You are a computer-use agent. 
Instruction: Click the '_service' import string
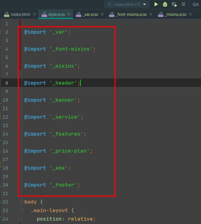click(x=65, y=117)
